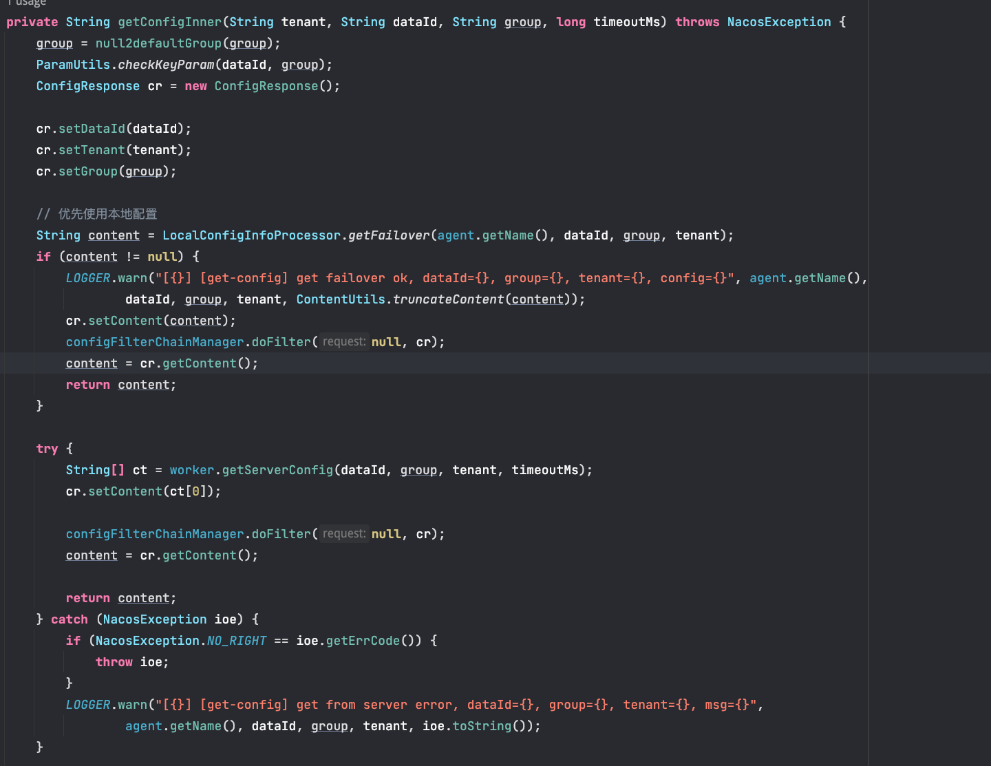Screen dimensions: 991x766
Task: Click the getServerConfig method call
Action: [x=277, y=470]
